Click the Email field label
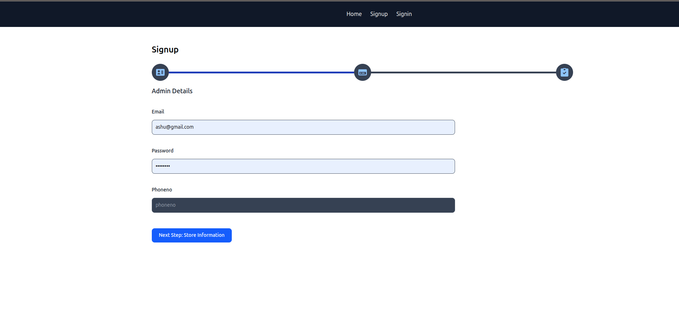The image size is (679, 318). [x=158, y=112]
